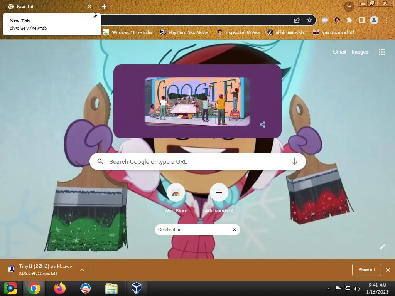Image resolution: width=395 pixels, height=296 pixels.
Task: Open the Chrome profile avatar
Action: pyautogui.click(x=374, y=20)
